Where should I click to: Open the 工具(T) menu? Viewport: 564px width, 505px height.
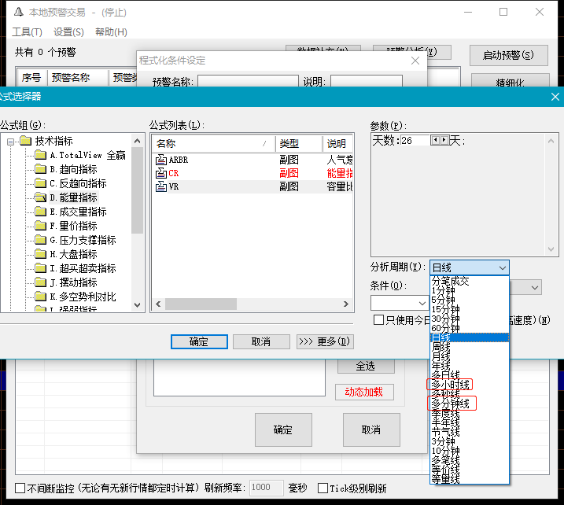point(27,32)
